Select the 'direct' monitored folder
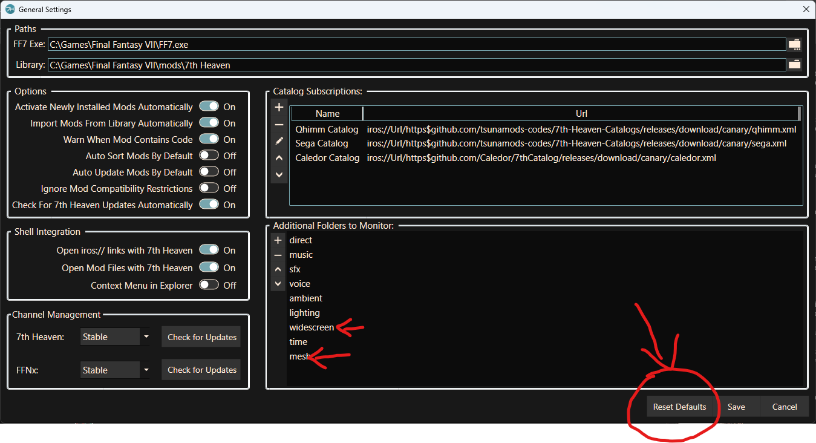816x443 pixels. point(301,240)
